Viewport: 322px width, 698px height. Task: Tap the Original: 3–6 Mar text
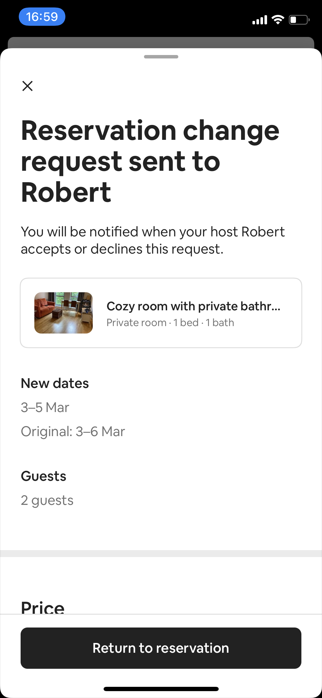[73, 431]
